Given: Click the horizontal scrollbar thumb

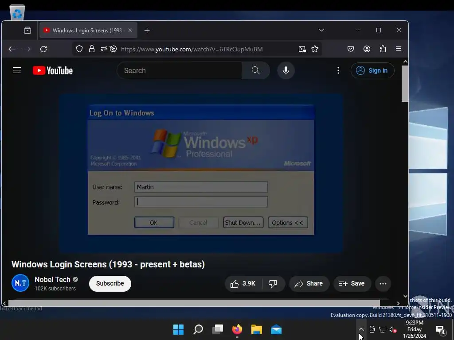Looking at the screenshot, I should pos(194,303).
